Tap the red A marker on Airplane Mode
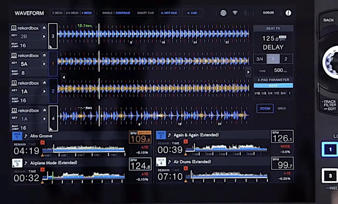 [42, 169]
